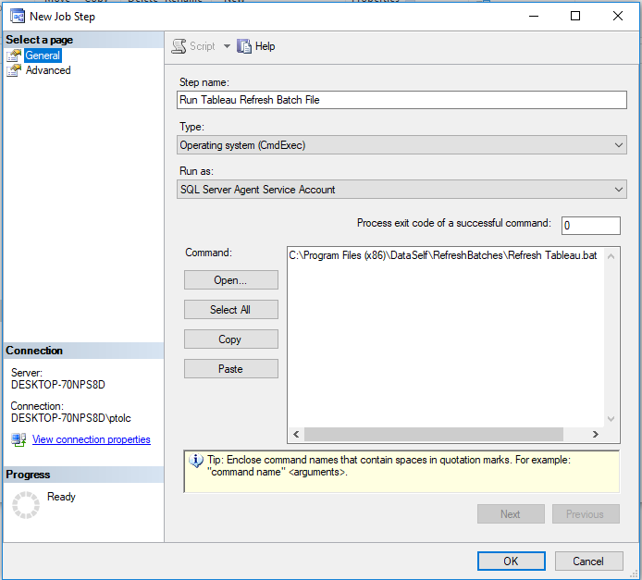Open View connection properties link
The width and height of the screenshot is (642, 580).
[x=91, y=439]
